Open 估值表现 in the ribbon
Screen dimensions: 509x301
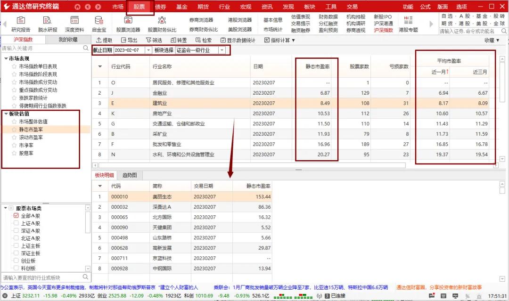click(301, 17)
